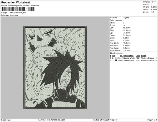Click the Brand column header
The width and height of the screenshot is (158, 122).
144,56
